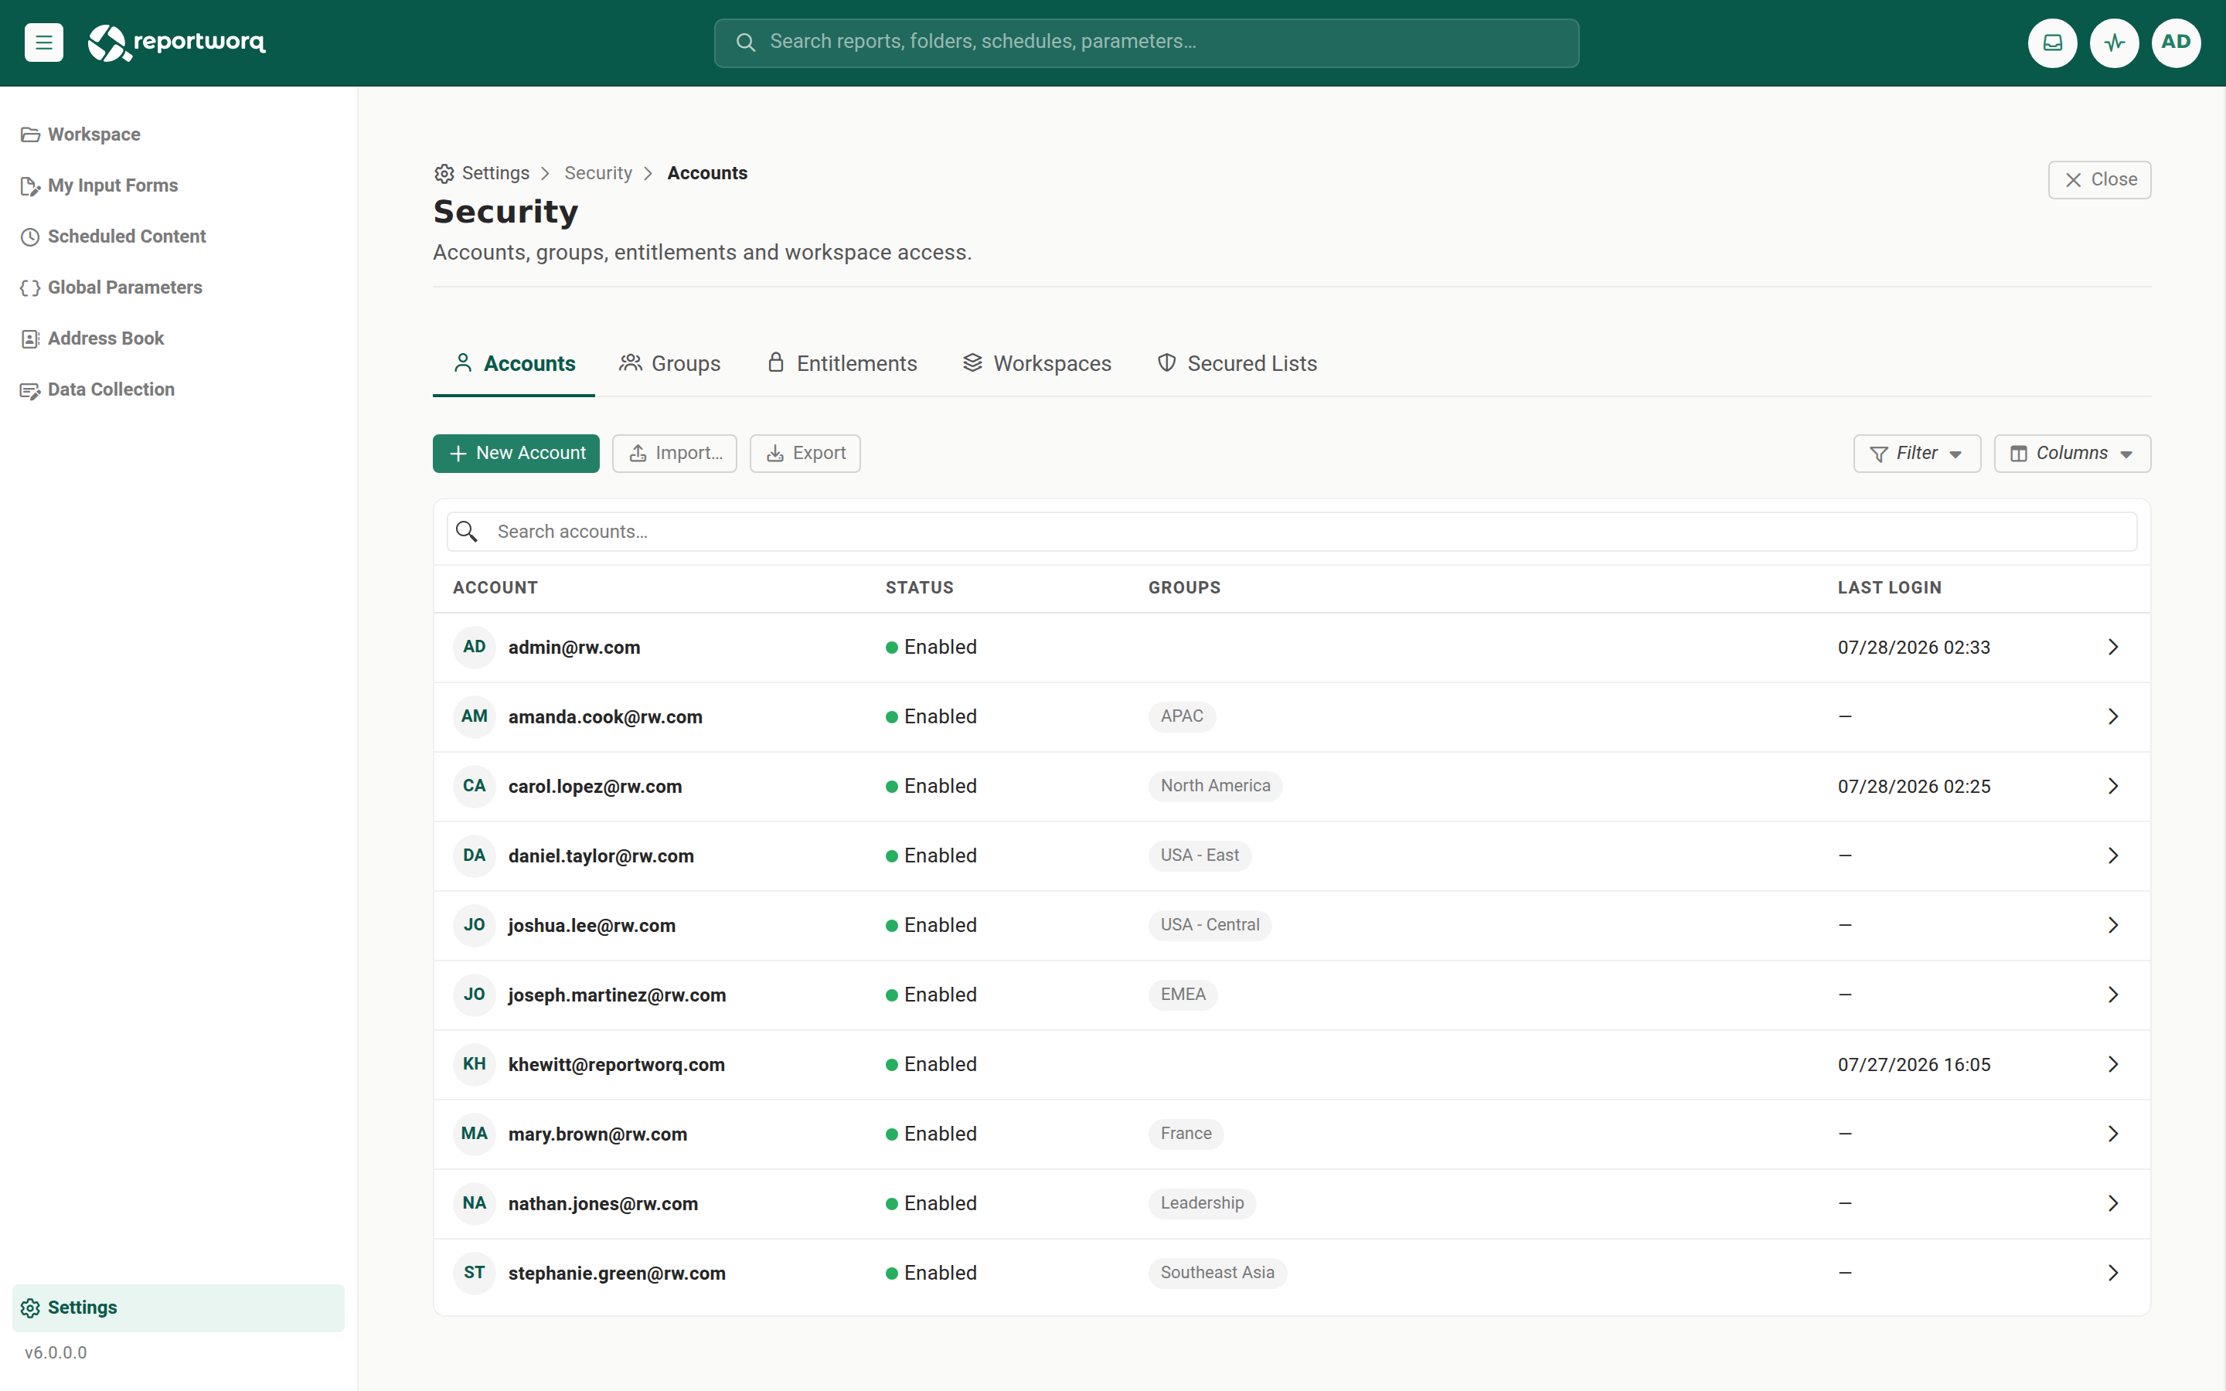Open Workspace in the sidebar
Viewport: 2226px width, 1391px height.
pyautogui.click(x=179, y=134)
